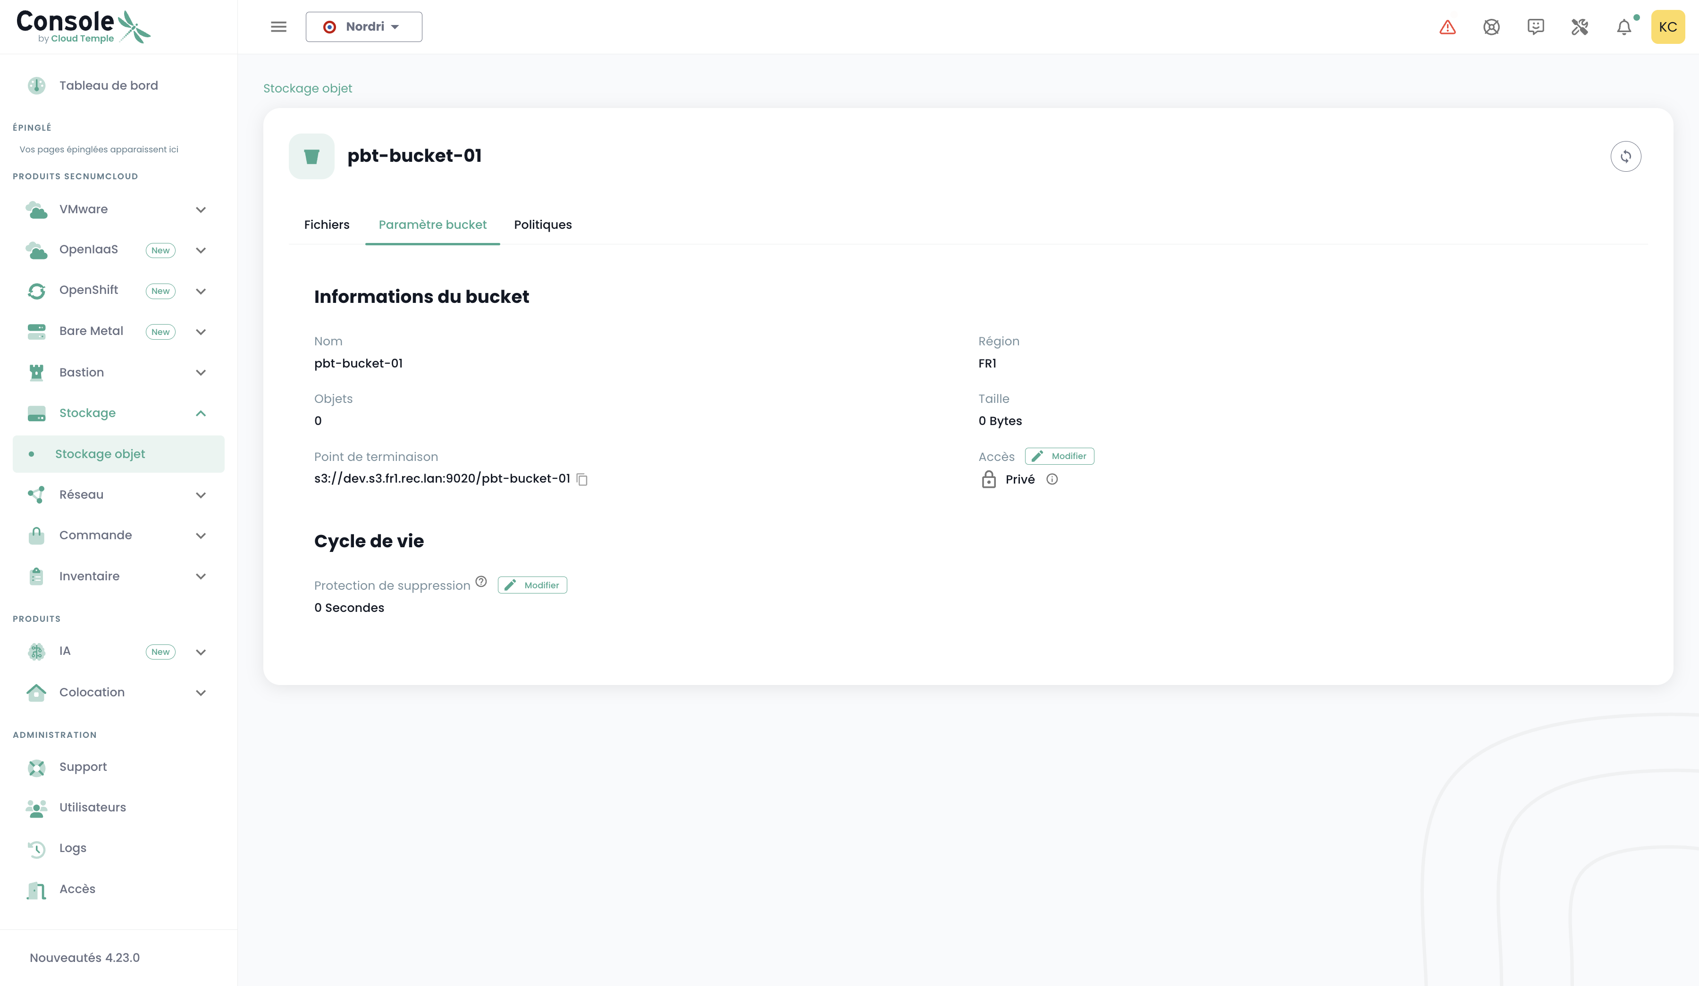The image size is (1699, 986).
Task: Open the KC user avatar menu
Action: coord(1667,27)
